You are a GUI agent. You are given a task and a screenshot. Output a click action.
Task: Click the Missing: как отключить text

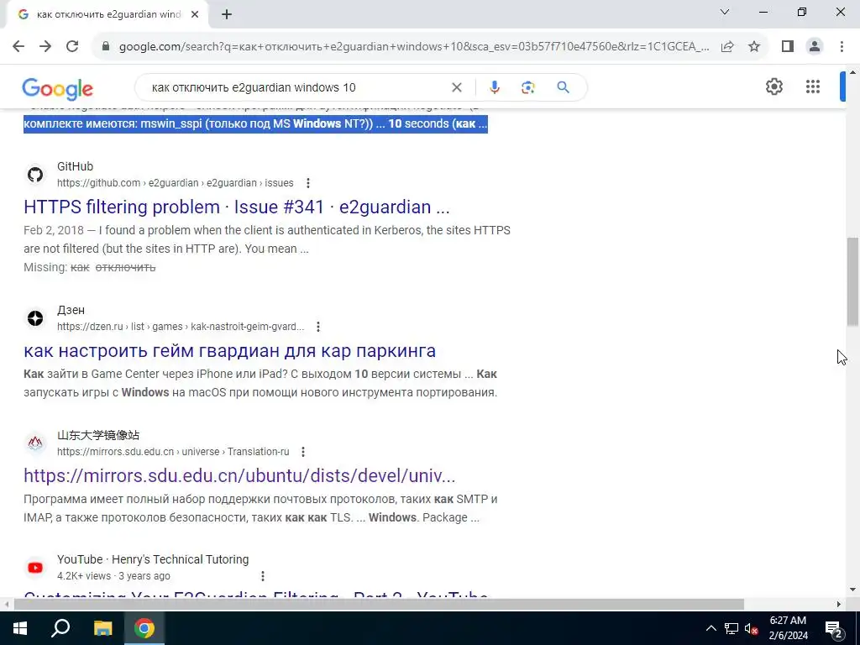(x=89, y=267)
